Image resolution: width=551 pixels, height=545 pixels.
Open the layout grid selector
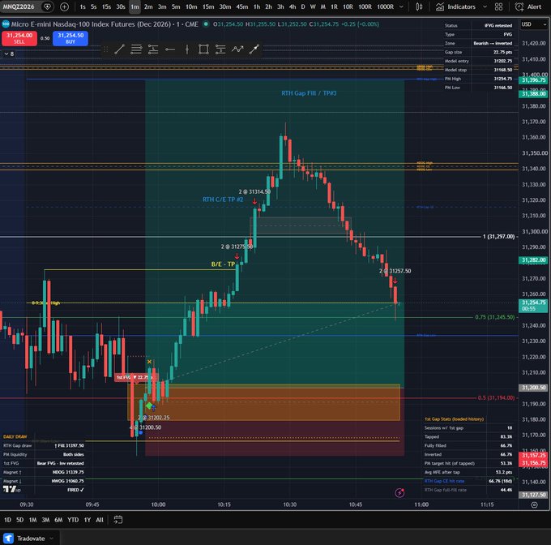tap(498, 6)
